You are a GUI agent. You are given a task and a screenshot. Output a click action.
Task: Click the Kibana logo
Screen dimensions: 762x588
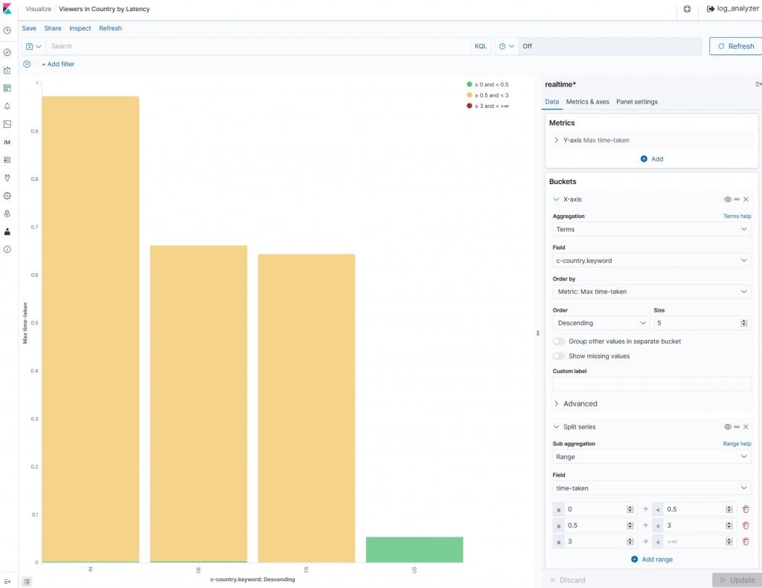tap(7, 10)
